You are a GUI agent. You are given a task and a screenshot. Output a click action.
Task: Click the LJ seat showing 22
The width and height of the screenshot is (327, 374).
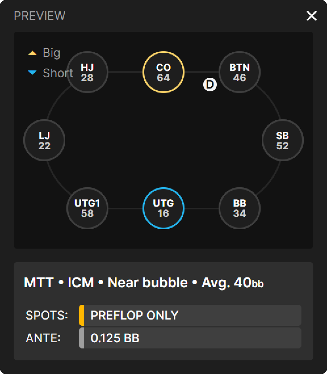point(44,140)
